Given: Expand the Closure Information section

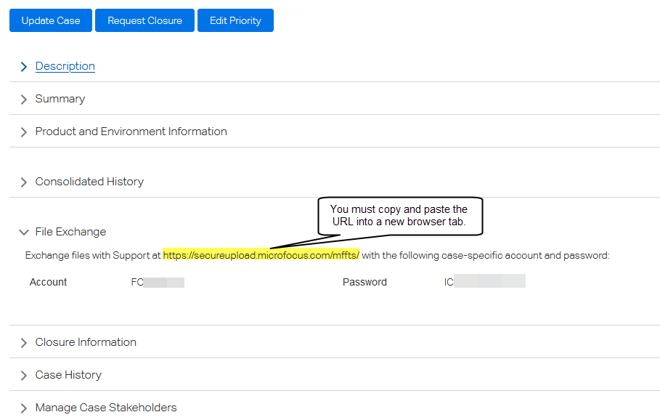Looking at the screenshot, I should (86, 342).
